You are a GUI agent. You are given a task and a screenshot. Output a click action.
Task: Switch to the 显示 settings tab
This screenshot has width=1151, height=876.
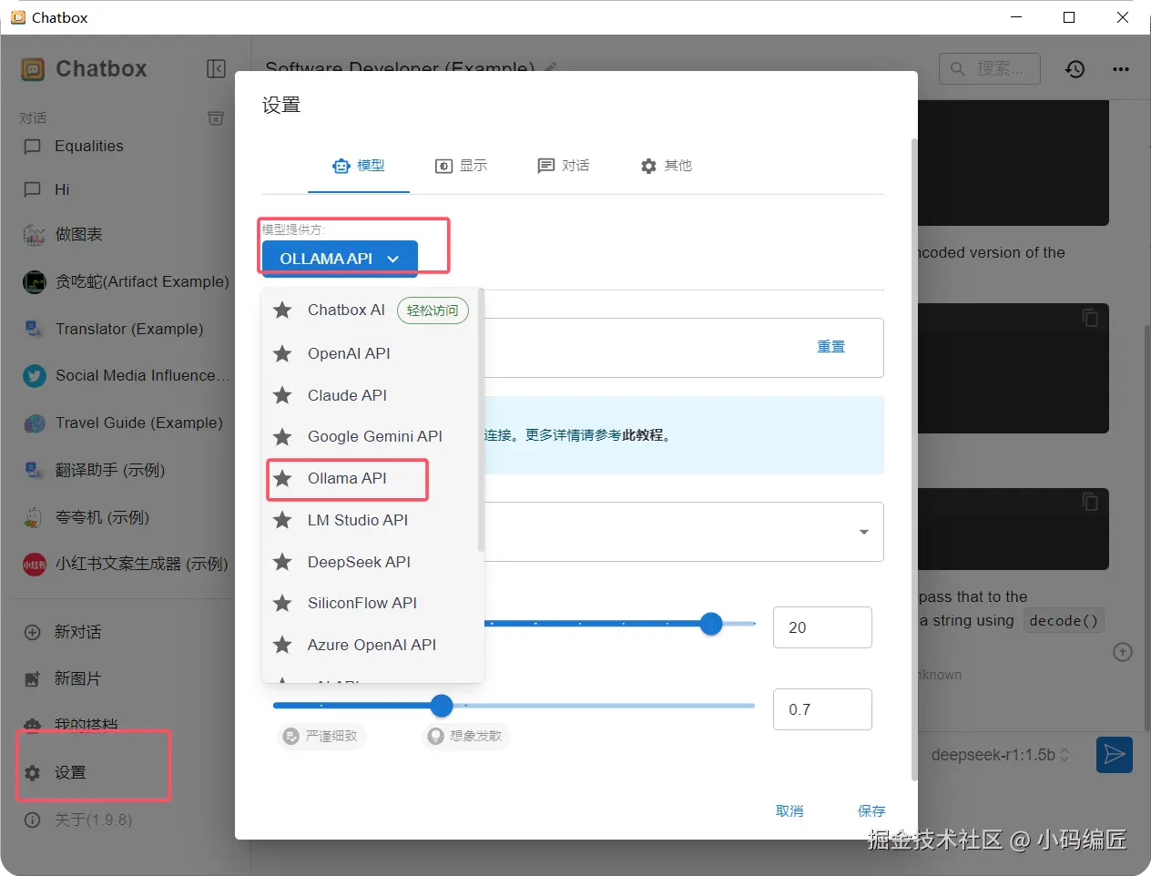click(461, 166)
